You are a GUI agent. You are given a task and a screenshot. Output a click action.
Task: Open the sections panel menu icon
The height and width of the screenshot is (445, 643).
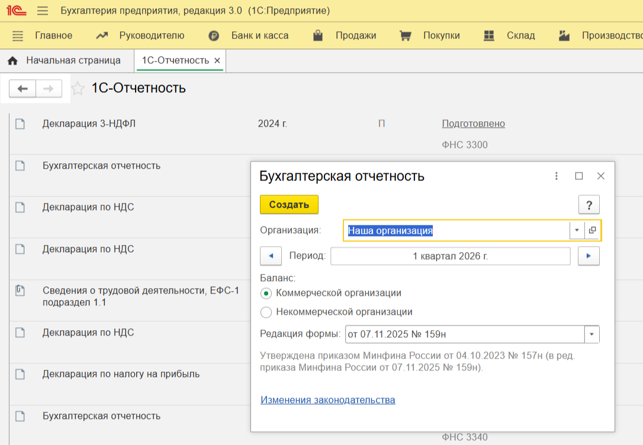(18, 36)
